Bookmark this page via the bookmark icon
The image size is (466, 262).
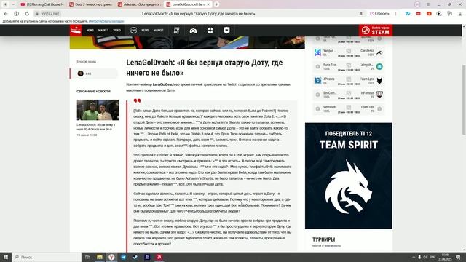point(361,14)
